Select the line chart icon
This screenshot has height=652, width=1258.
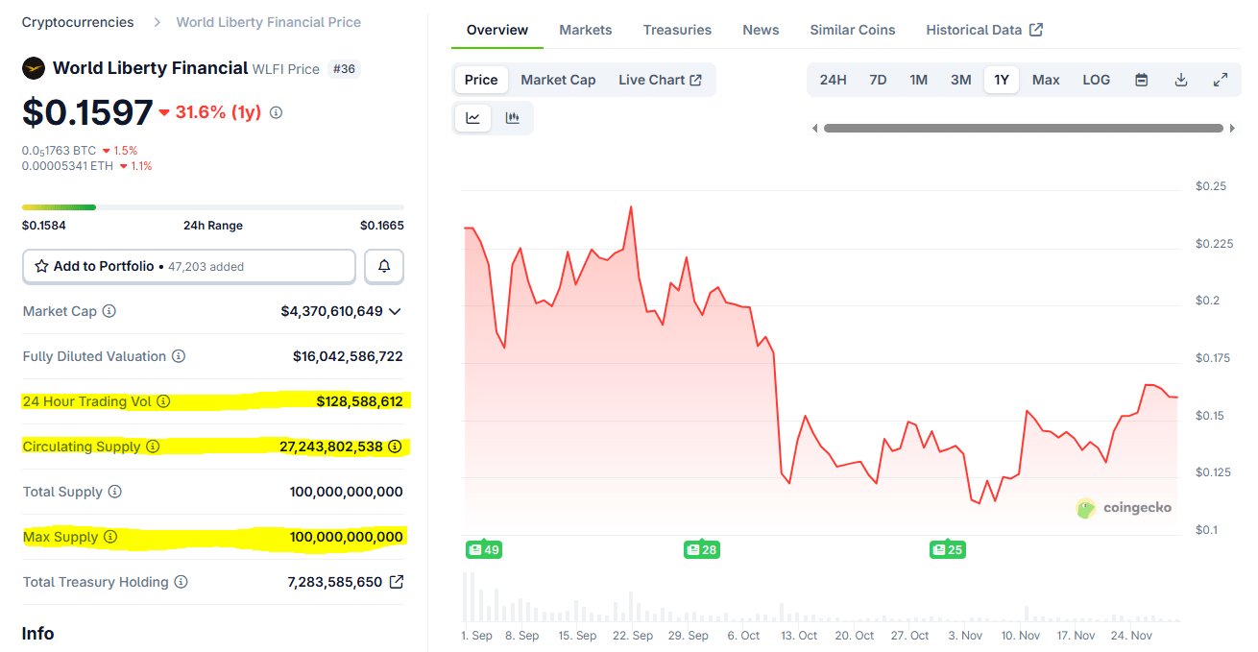coord(472,117)
